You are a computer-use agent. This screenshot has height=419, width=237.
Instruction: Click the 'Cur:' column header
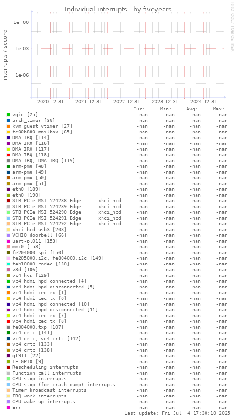click(139, 109)
